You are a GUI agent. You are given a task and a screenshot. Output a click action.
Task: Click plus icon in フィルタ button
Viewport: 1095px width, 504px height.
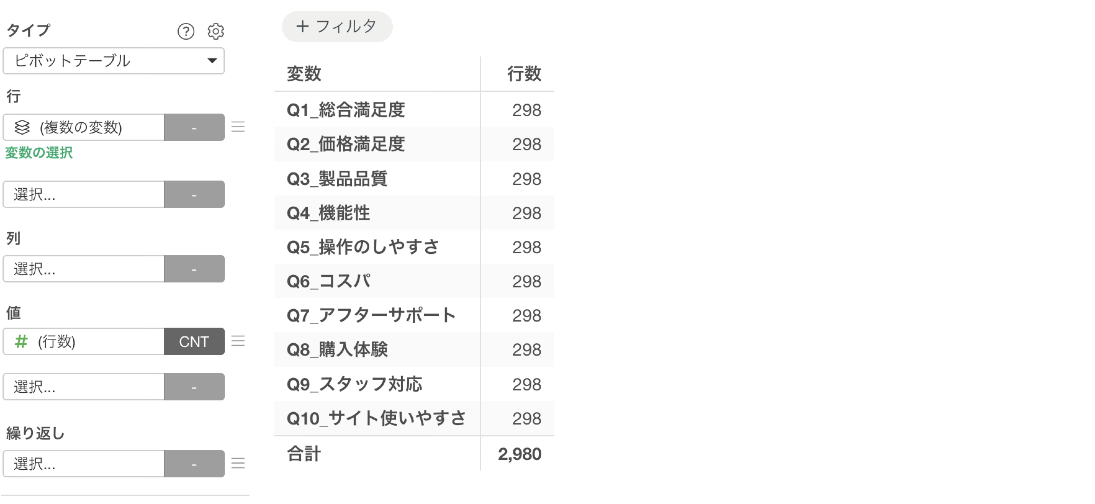pos(302,26)
